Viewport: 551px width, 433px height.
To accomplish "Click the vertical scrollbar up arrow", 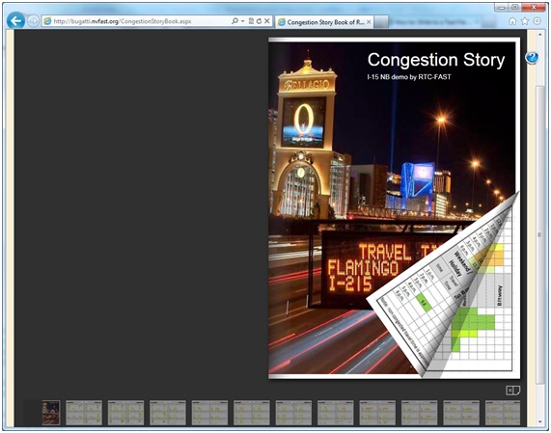I will [540, 35].
